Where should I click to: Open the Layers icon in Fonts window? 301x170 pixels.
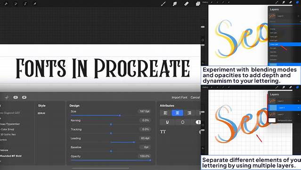tap(198, 3)
